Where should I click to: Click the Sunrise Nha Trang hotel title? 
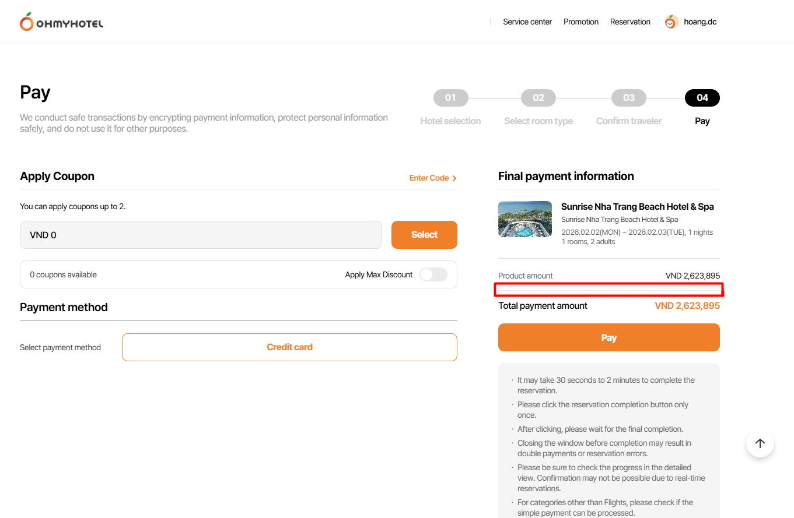637,207
